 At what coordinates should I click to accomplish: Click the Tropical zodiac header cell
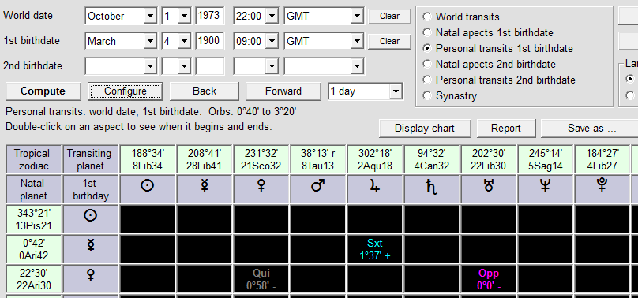coord(33,159)
